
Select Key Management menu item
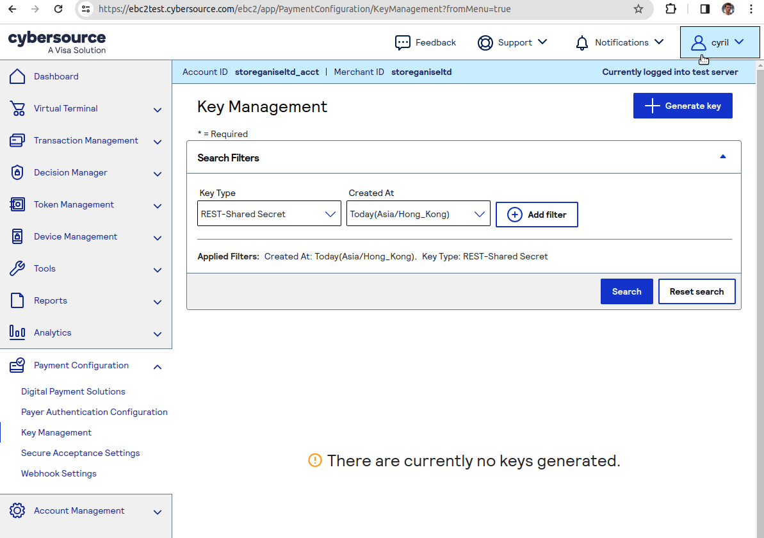tap(56, 433)
